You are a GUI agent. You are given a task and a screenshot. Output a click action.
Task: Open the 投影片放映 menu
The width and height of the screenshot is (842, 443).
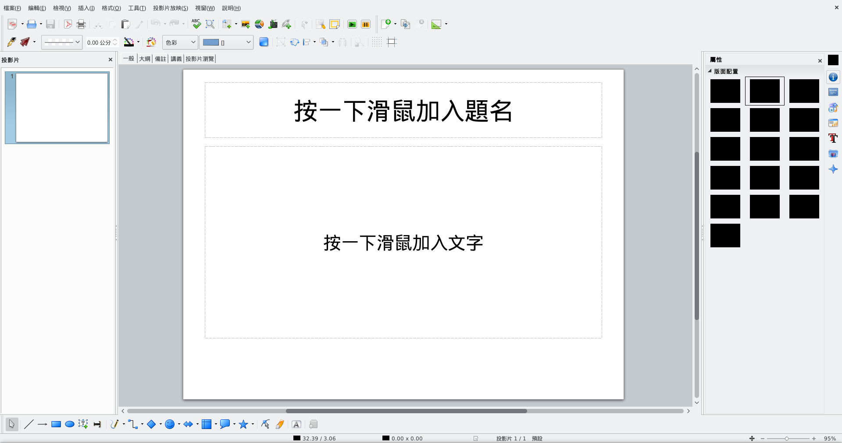[x=170, y=8]
